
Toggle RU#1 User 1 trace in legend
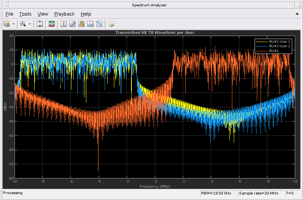pyautogui.click(x=279, y=41)
